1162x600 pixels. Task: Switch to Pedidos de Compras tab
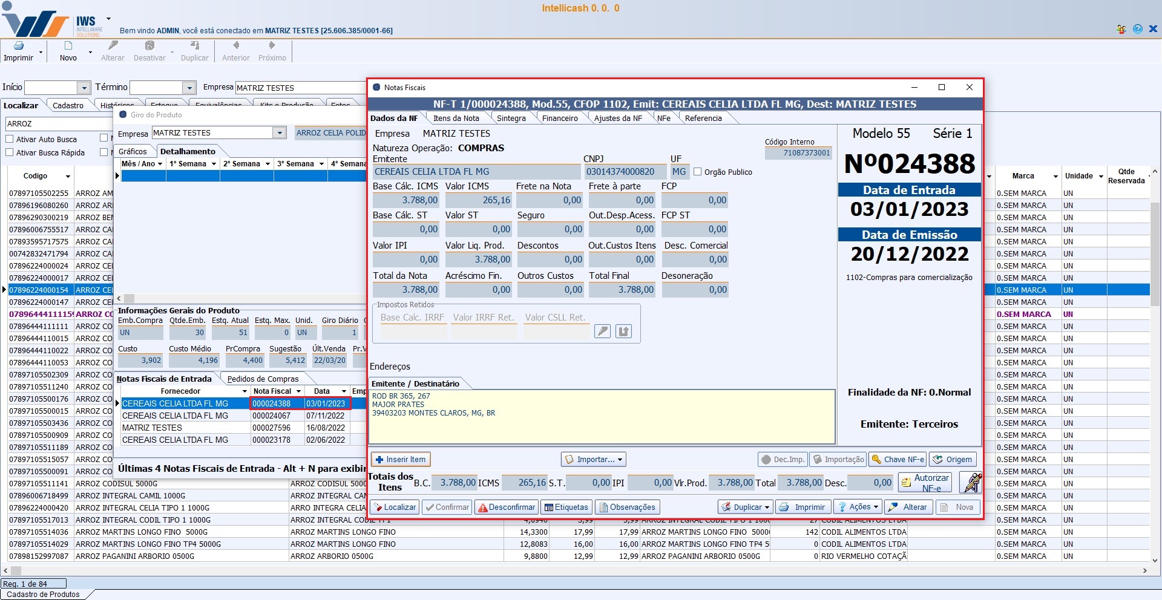coord(263,379)
